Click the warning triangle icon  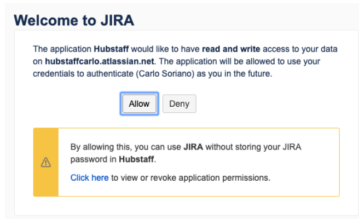click(46, 162)
